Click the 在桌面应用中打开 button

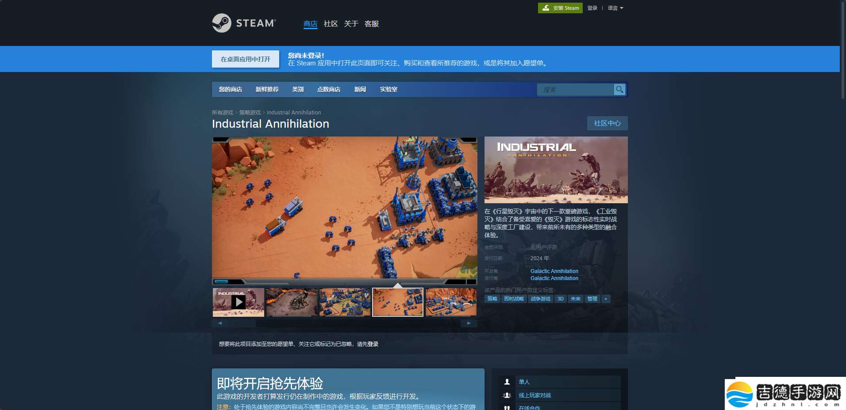(246, 59)
